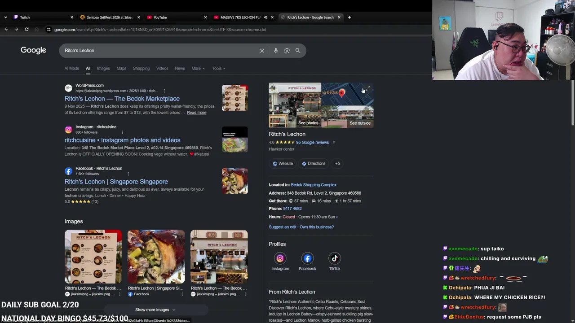Click the magnifying glass search button
This screenshot has width=575, height=323.
(x=298, y=51)
